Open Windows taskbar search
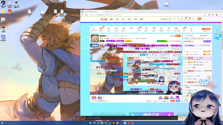This screenshot has height=125, width=223. 94,123
